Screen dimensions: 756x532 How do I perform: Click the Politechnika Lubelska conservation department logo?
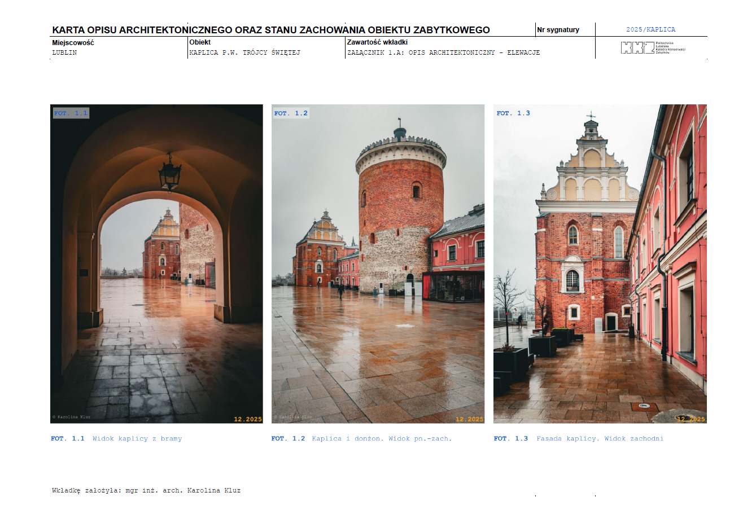653,47
